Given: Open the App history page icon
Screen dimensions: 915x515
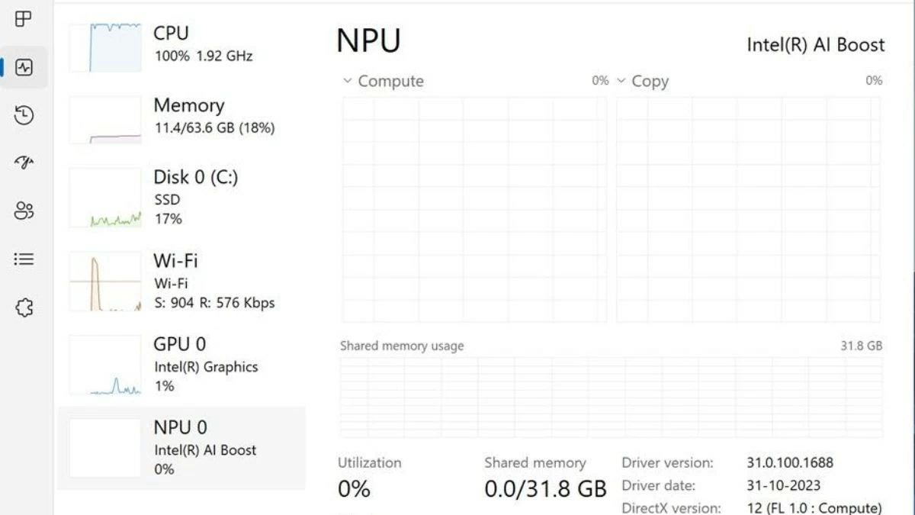Looking at the screenshot, I should tap(24, 116).
